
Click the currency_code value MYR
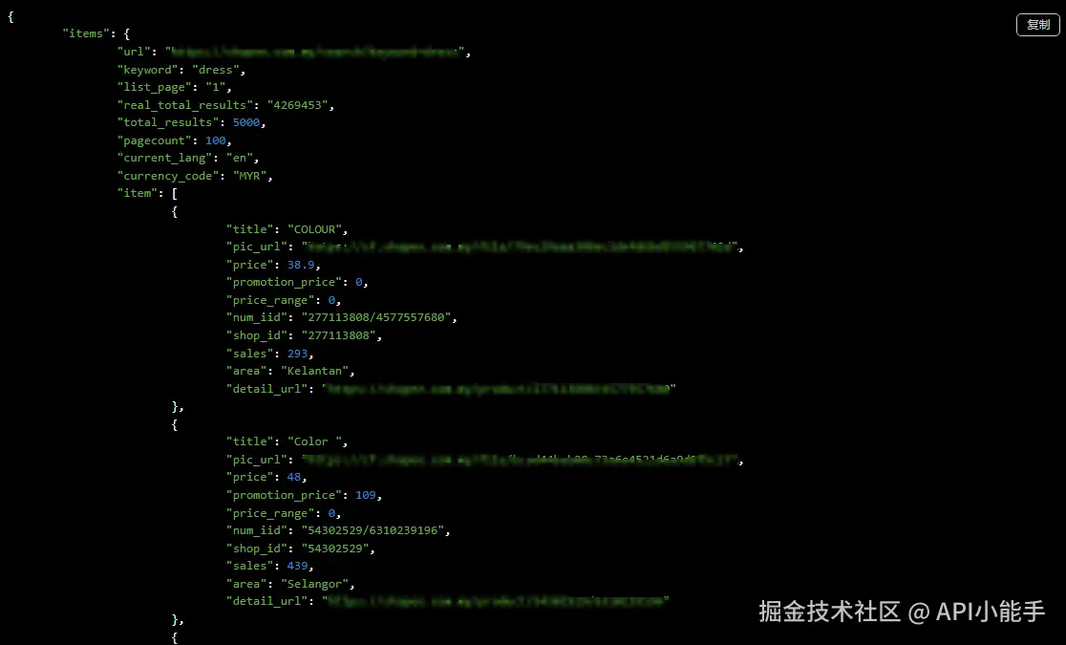pyautogui.click(x=249, y=176)
